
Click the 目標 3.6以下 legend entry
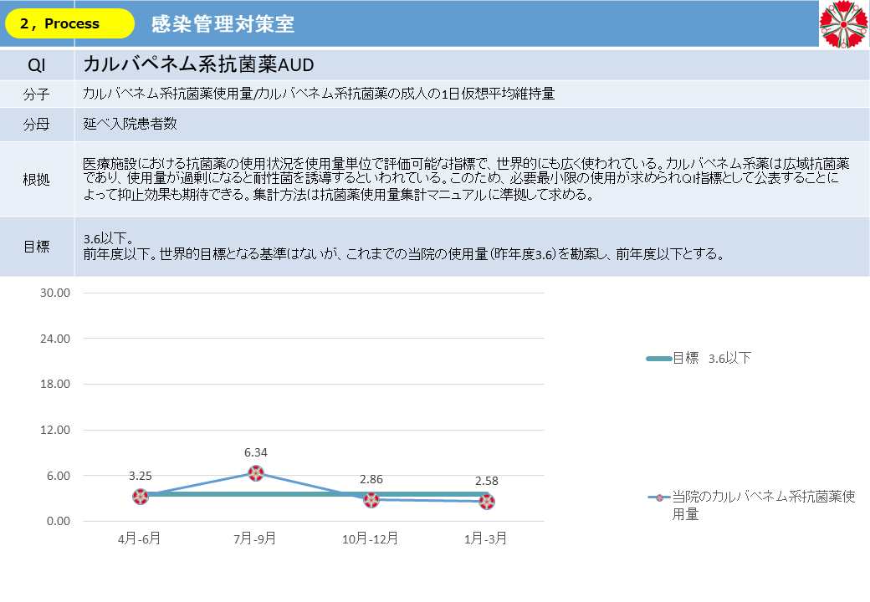(699, 358)
